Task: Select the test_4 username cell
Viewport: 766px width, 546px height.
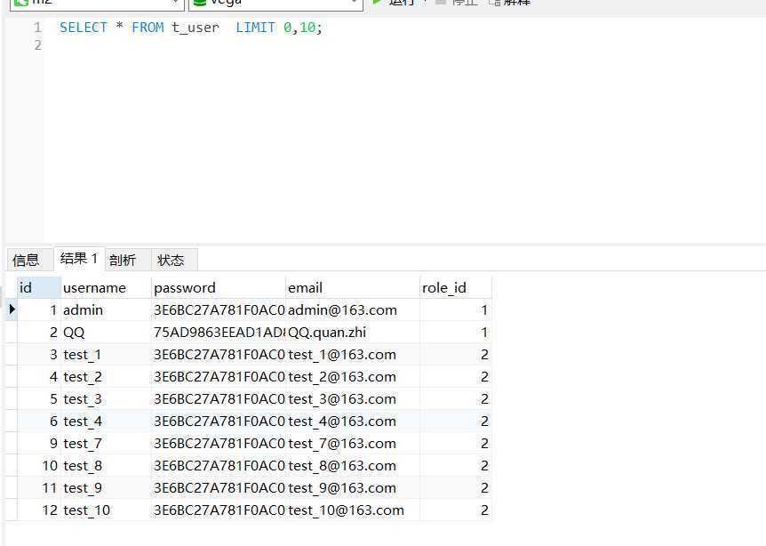Action: (106, 422)
